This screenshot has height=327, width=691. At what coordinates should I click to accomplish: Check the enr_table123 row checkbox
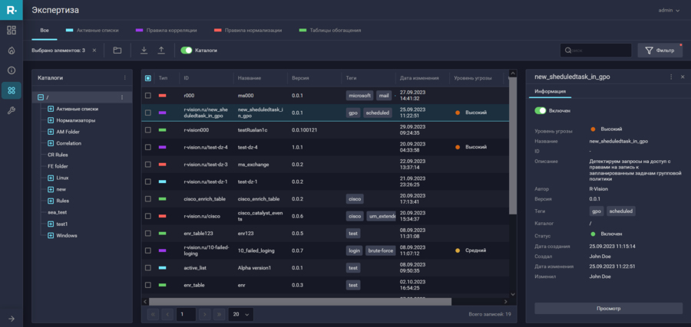[148, 234]
